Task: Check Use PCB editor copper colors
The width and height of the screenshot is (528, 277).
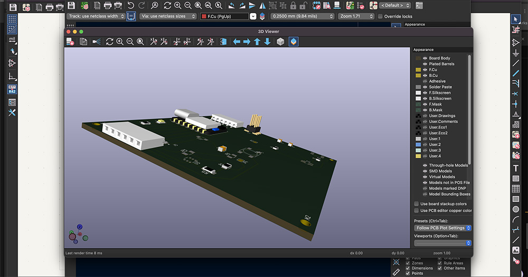Action: point(417,211)
